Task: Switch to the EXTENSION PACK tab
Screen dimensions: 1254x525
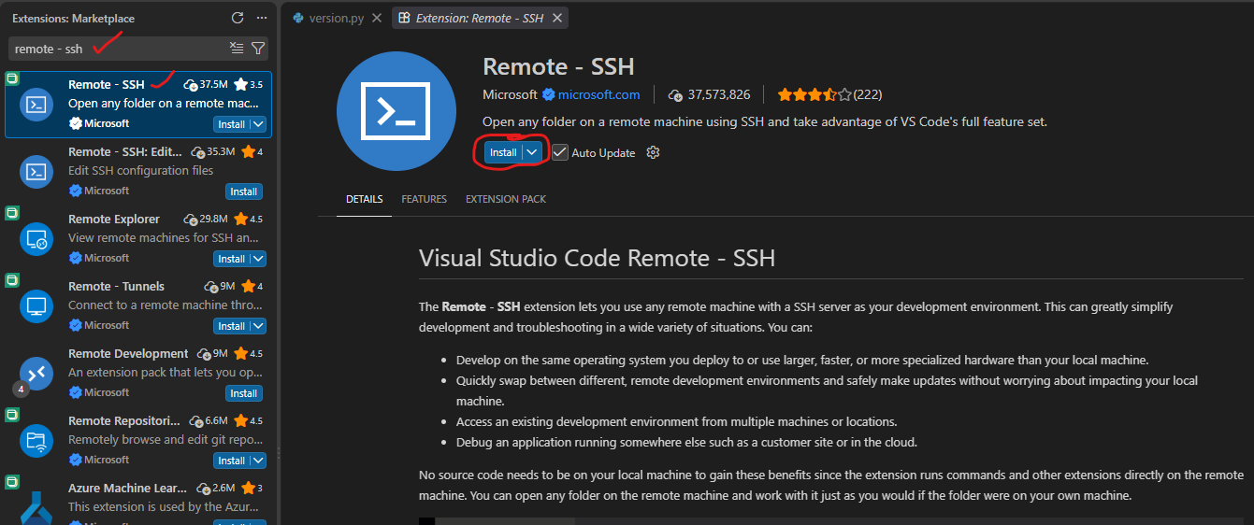Action: pyautogui.click(x=506, y=199)
